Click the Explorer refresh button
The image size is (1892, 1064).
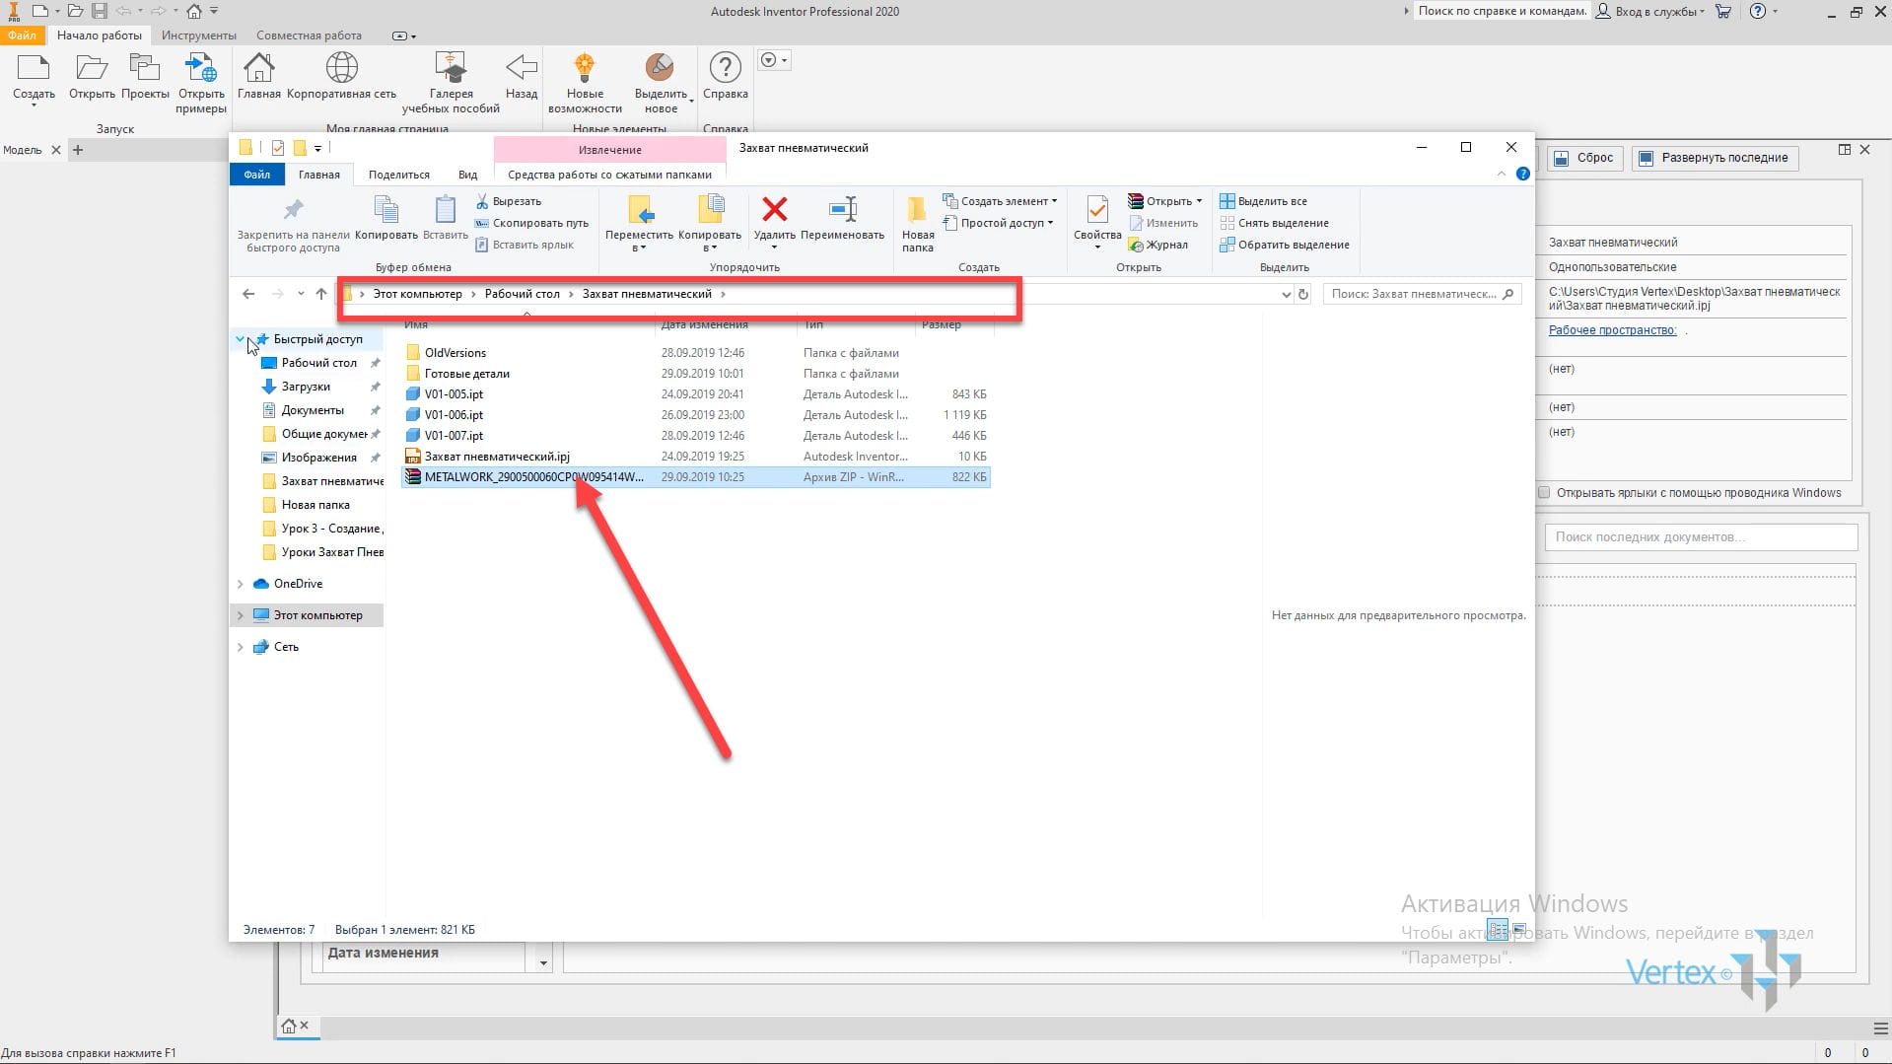(1303, 294)
